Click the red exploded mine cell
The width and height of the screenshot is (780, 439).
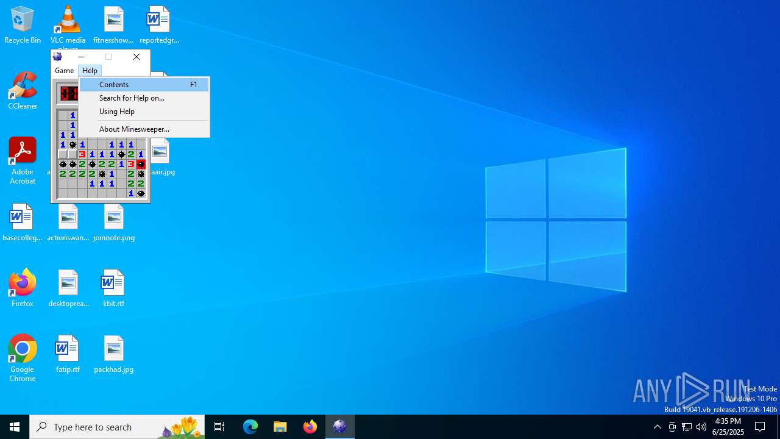(x=141, y=164)
